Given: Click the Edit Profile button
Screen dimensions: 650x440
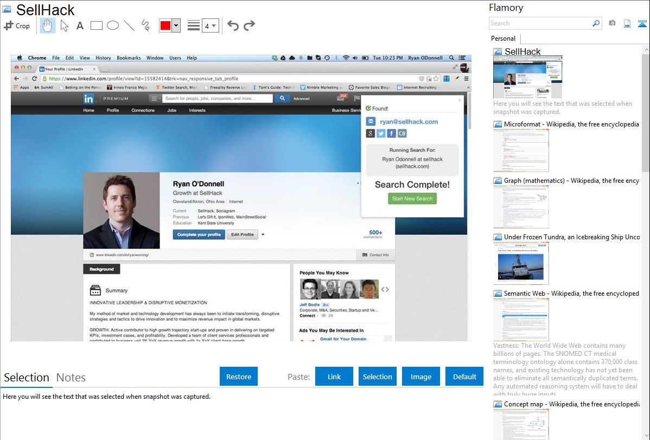Looking at the screenshot, I should pos(243,234).
